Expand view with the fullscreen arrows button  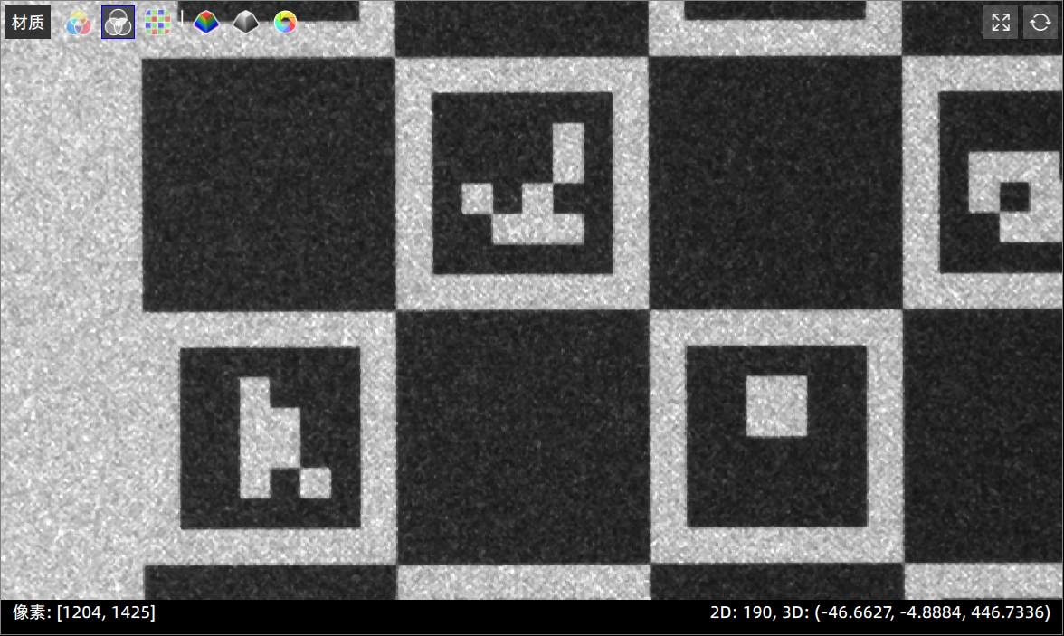click(1001, 23)
